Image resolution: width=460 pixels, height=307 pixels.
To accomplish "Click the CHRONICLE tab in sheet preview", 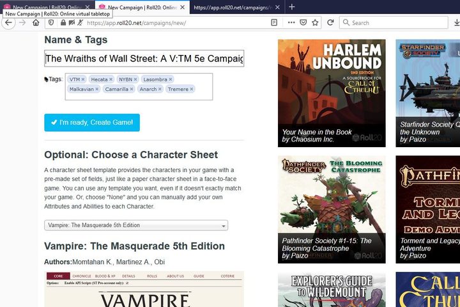I will (x=82, y=276).
